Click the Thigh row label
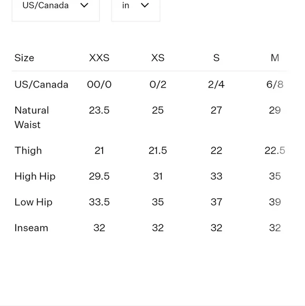The image size is (305, 306). coord(28,150)
